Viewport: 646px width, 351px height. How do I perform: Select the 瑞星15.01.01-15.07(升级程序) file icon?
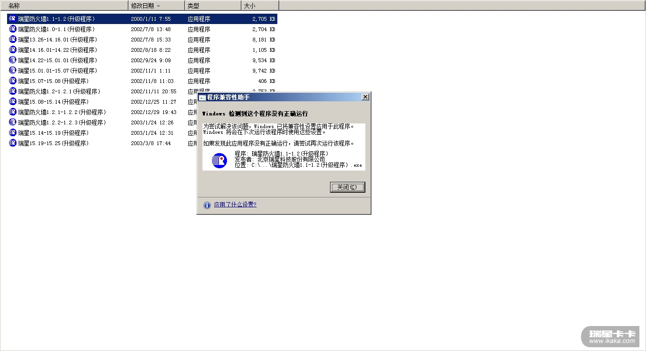(13, 71)
